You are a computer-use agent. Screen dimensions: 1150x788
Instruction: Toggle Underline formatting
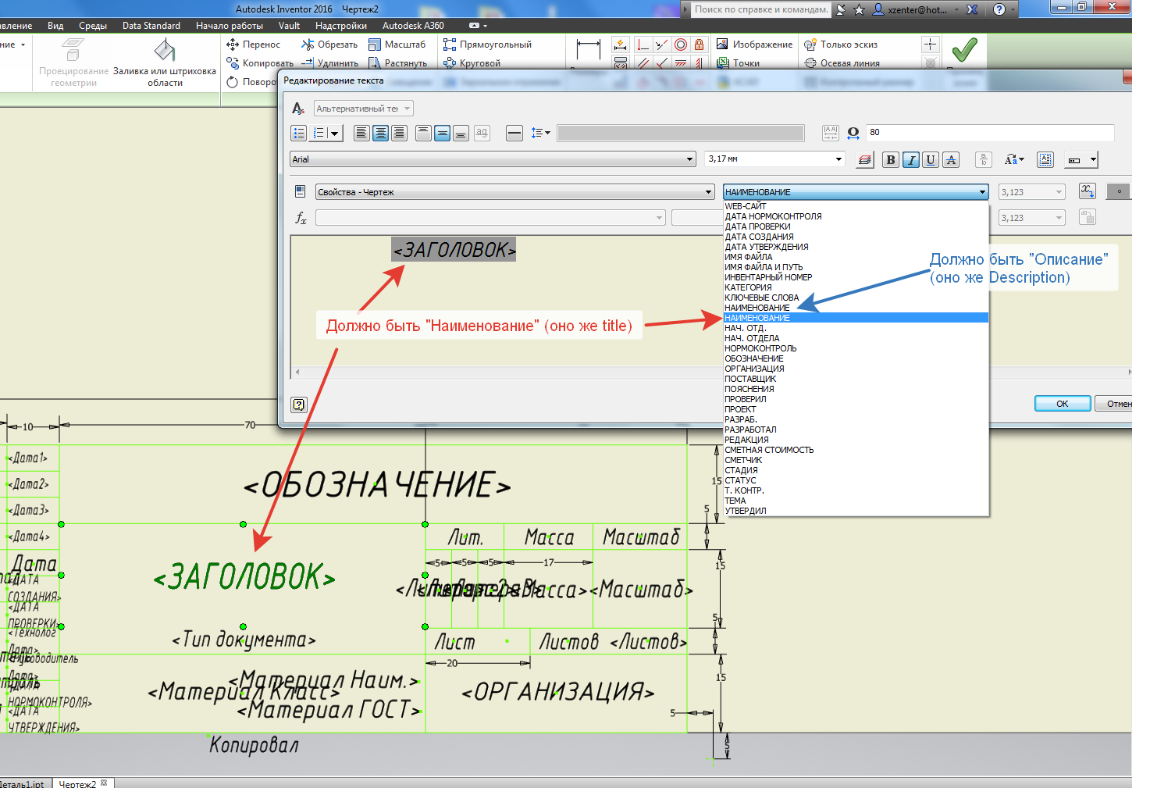930,159
